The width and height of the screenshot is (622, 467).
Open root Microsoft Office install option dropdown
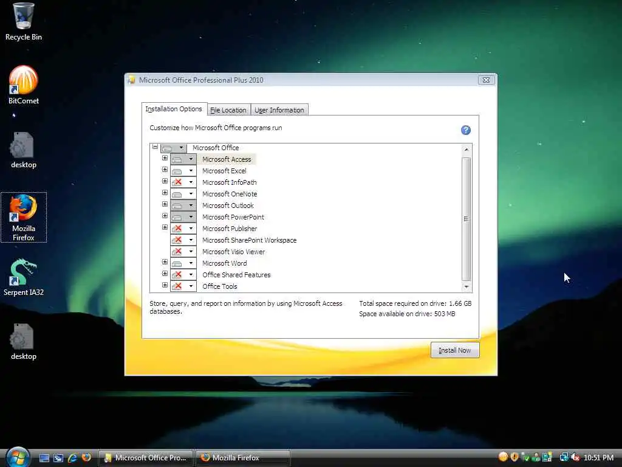coord(173,148)
